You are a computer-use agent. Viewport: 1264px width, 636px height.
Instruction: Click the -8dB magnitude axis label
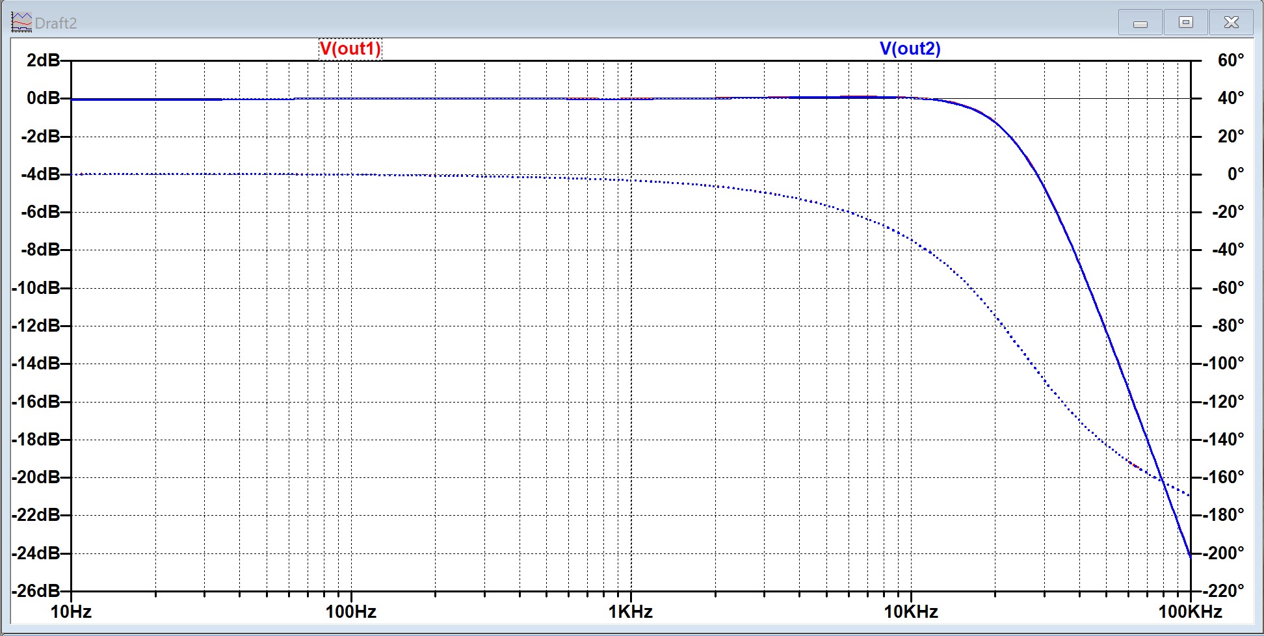pyautogui.click(x=40, y=250)
